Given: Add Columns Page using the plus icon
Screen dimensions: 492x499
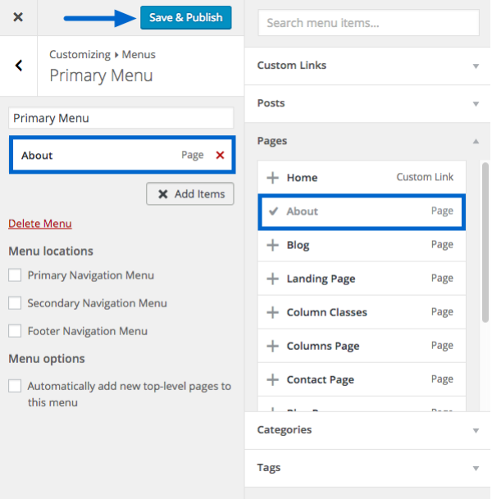Looking at the screenshot, I should click(x=272, y=346).
